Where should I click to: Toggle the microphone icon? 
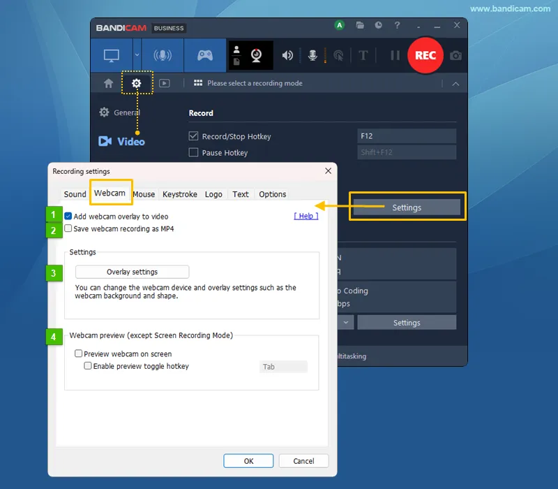[x=312, y=55]
